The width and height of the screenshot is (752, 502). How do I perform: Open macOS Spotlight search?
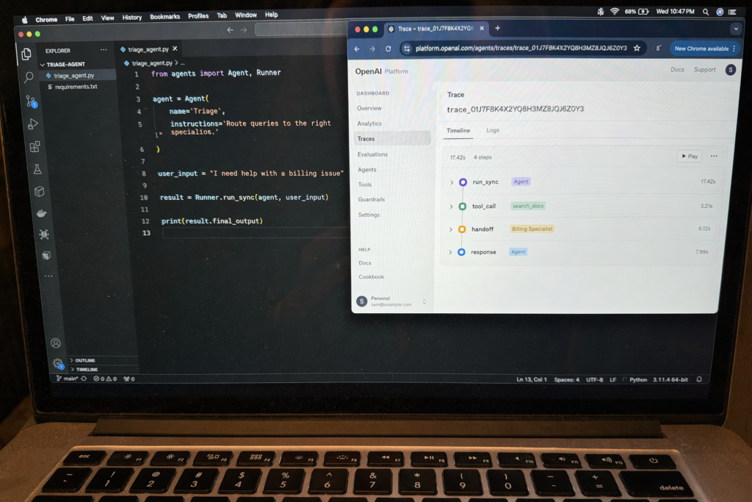[x=706, y=12]
